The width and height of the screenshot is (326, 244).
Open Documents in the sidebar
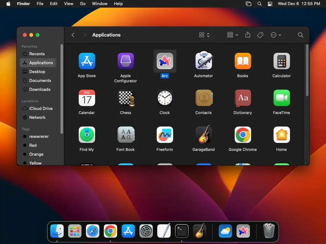point(38,80)
